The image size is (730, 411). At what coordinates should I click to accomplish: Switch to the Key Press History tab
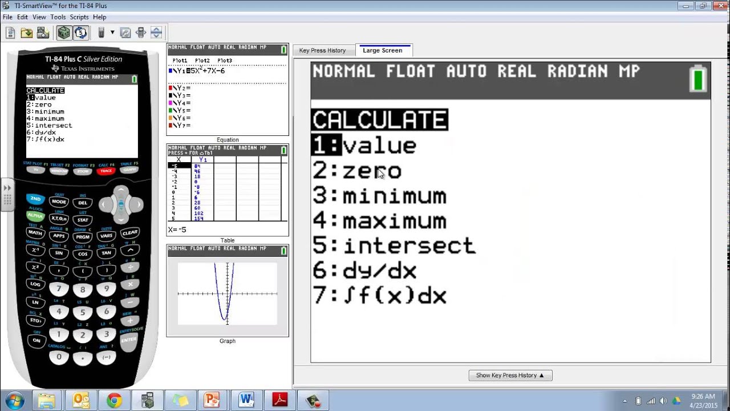click(x=323, y=50)
